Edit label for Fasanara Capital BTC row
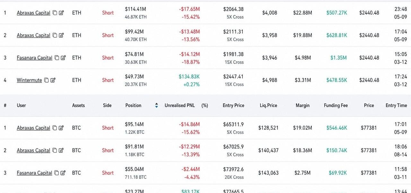 click(x=63, y=173)
